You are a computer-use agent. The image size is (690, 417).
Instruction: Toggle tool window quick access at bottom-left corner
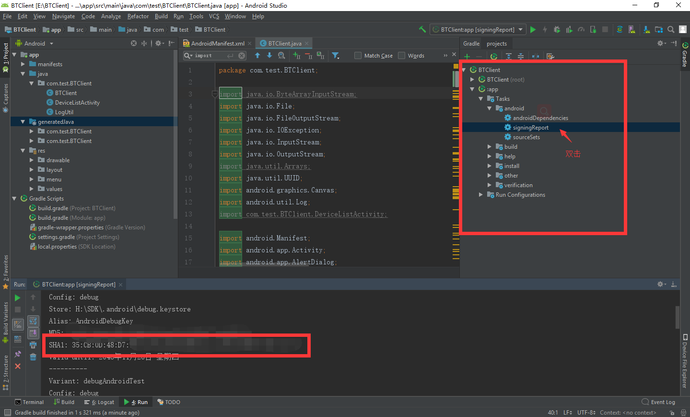tap(7, 413)
